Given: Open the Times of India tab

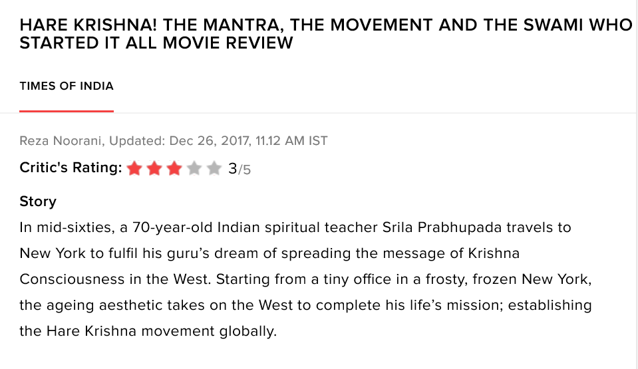Looking at the screenshot, I should coord(67,86).
